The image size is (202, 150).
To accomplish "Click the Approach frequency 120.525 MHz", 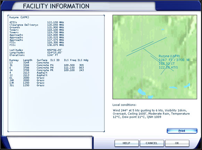I will click(56, 37).
